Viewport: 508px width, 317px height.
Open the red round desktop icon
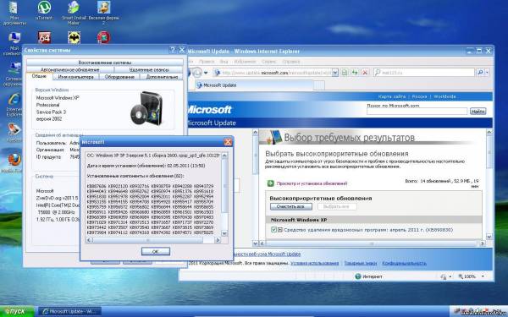pyautogui.click(x=103, y=38)
